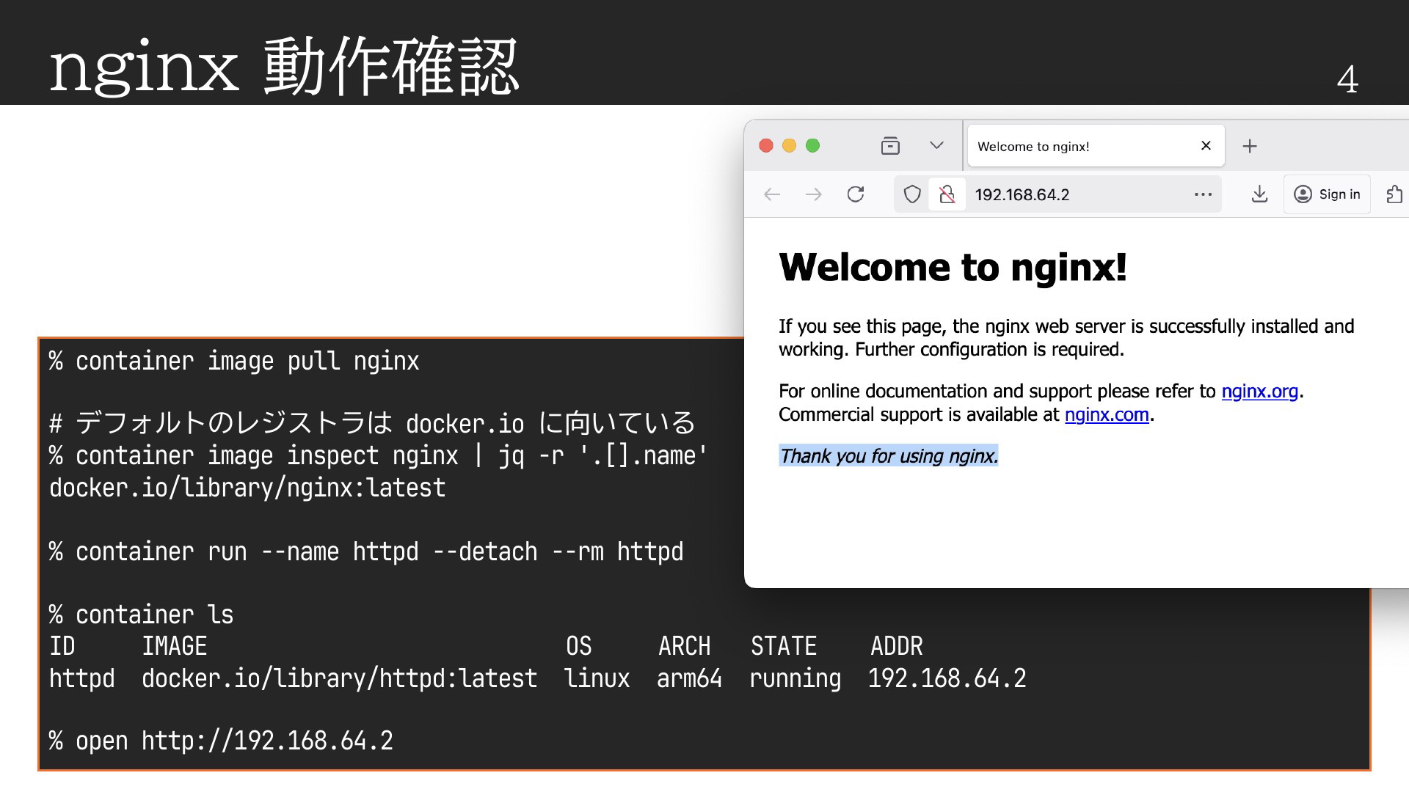1409x792 pixels.
Task: Click the '% open http://192.168.64.2' line
Action: pyautogui.click(x=221, y=741)
